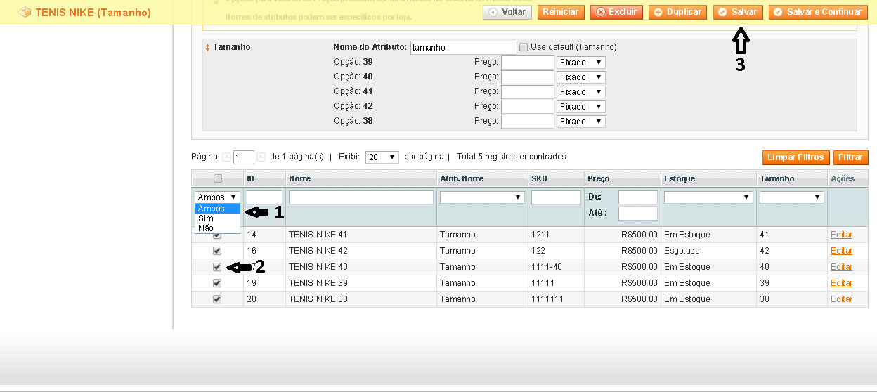Viewport: 877px width, 392px height.
Task: Sort grid by Atrib. Nome column header
Action: 462,178
